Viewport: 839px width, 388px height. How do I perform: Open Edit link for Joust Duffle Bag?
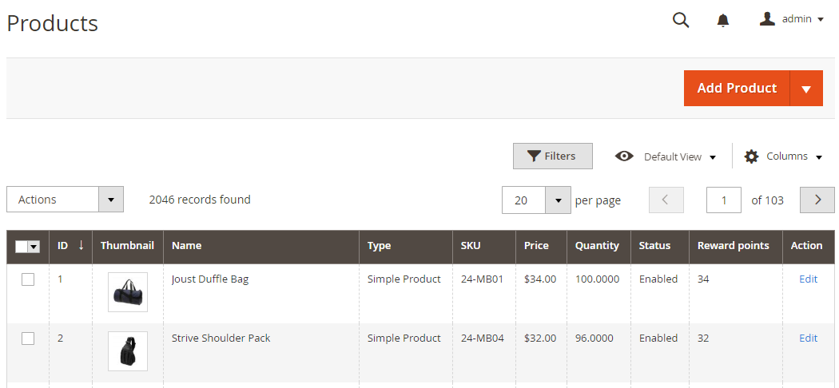pos(808,279)
